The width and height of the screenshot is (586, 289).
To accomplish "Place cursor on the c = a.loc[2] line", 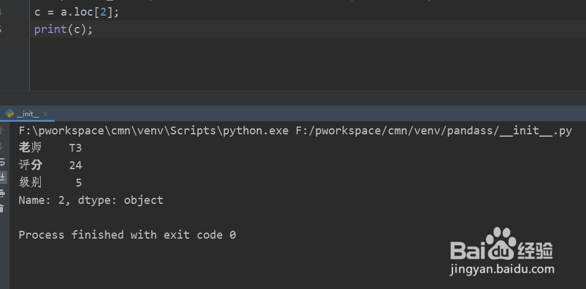I will [77, 12].
